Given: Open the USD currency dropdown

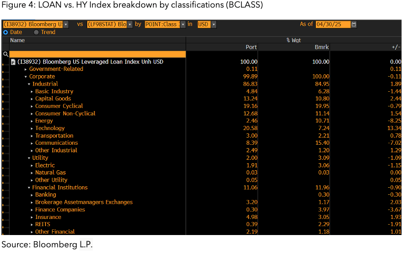Looking at the screenshot, I should [214, 24].
